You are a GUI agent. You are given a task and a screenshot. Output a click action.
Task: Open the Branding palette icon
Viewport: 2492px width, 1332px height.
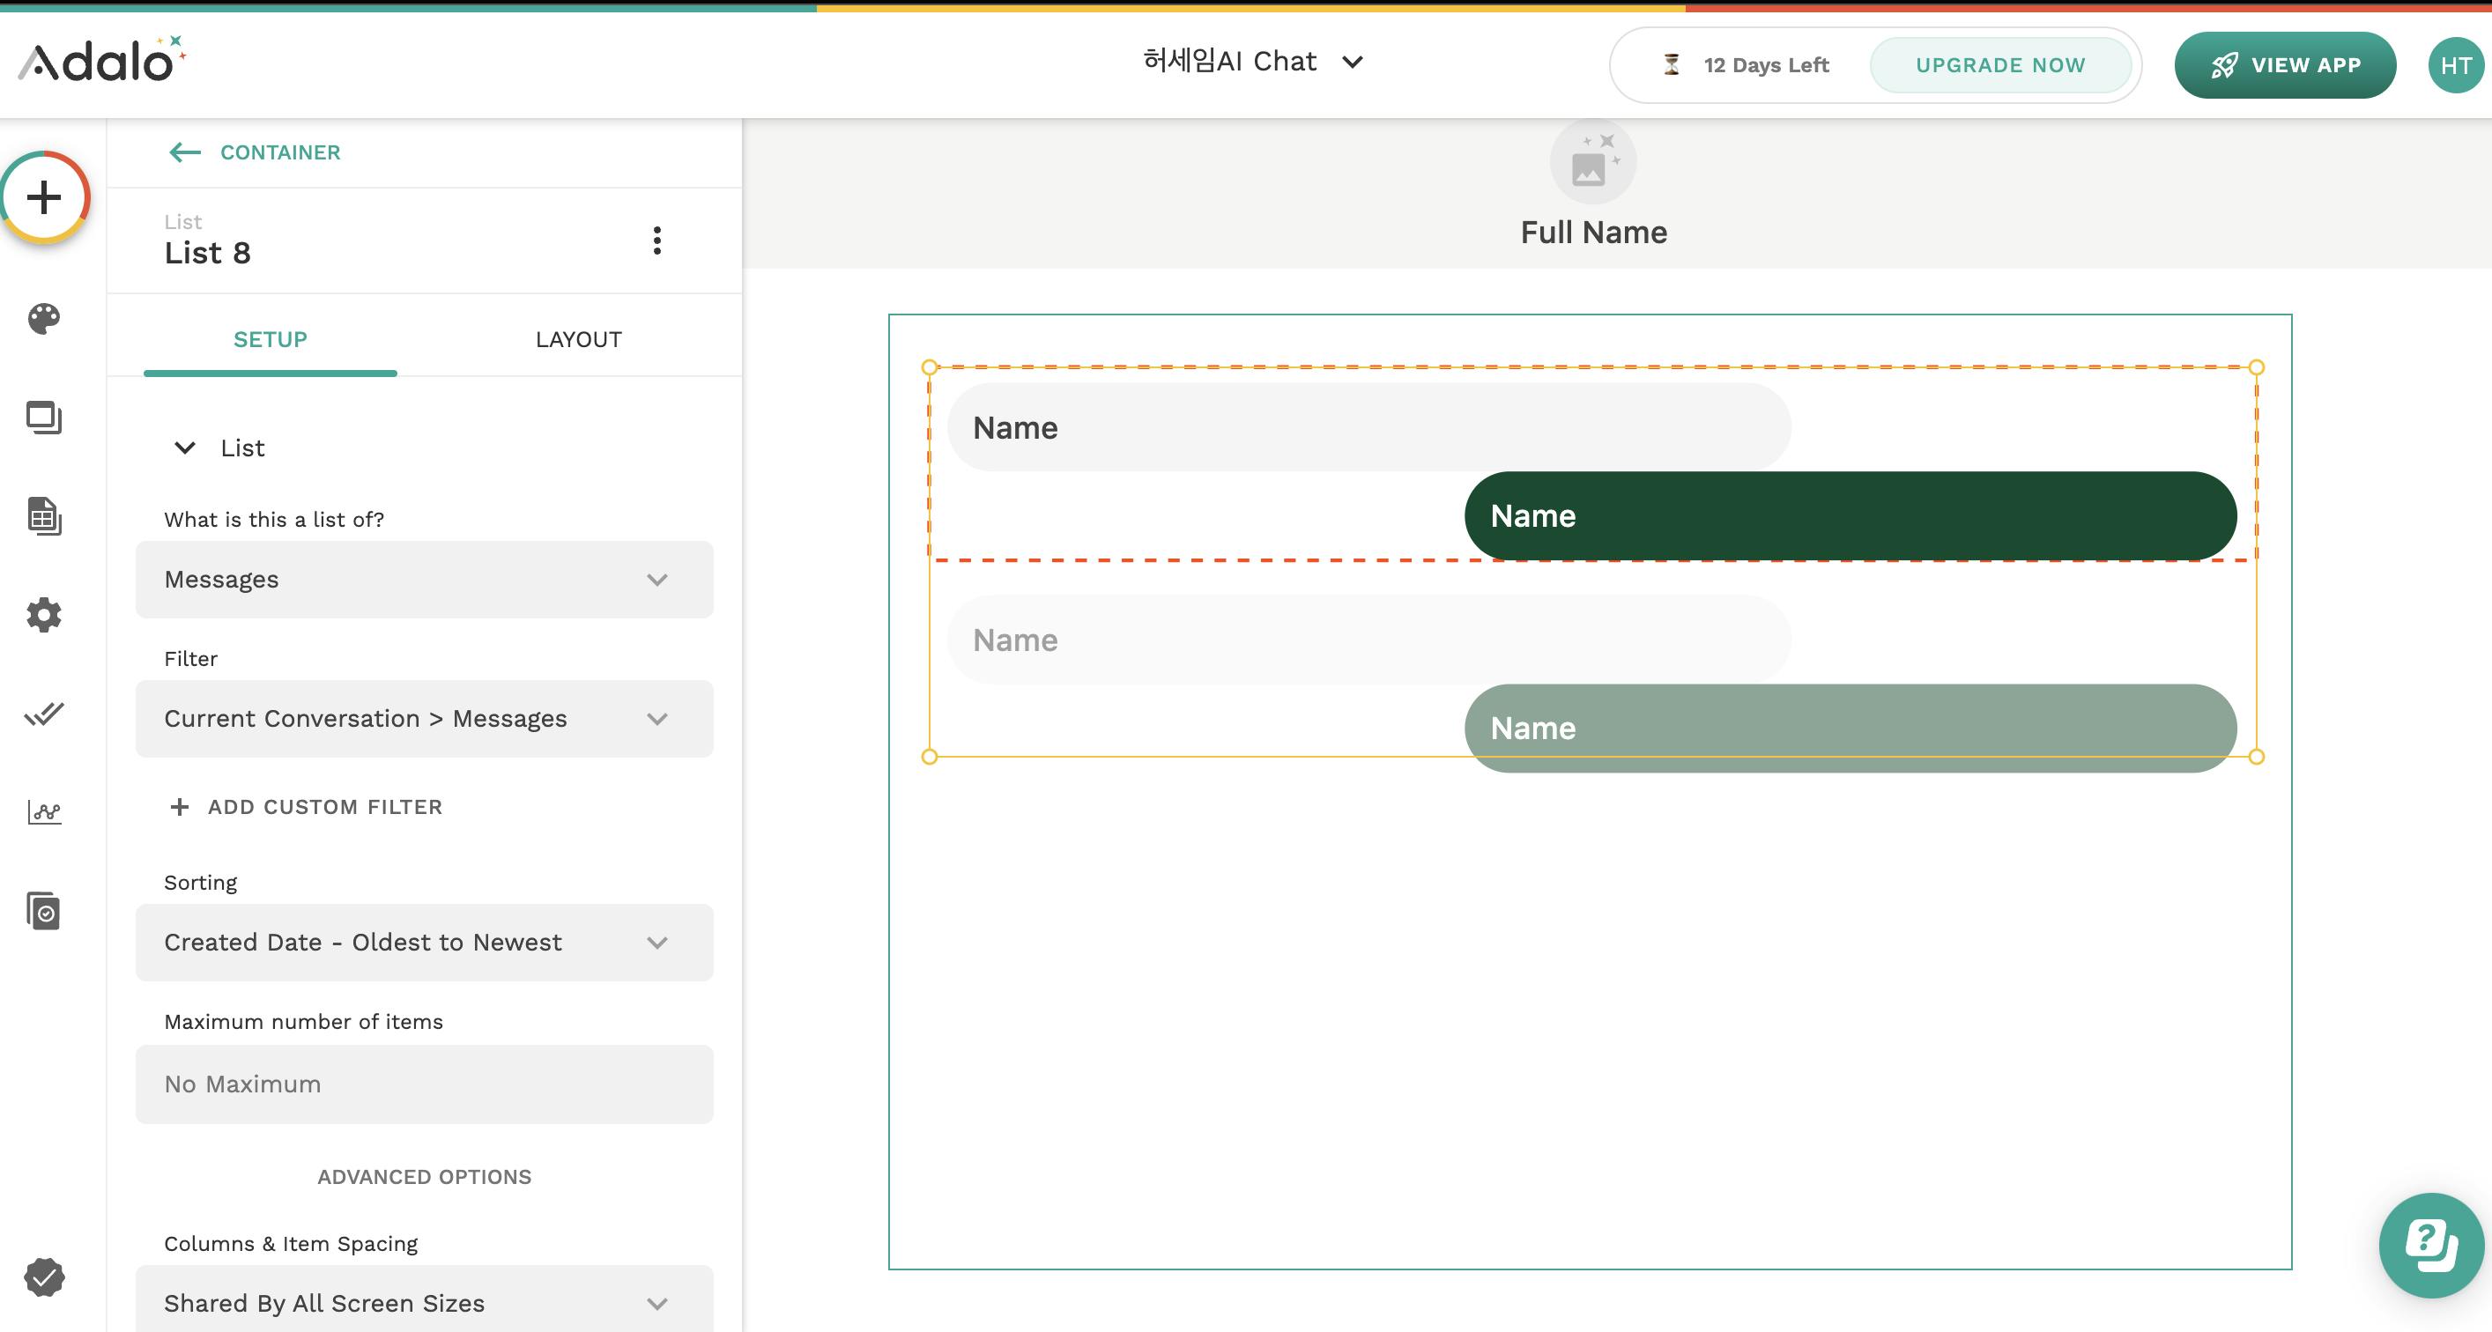coord(44,318)
